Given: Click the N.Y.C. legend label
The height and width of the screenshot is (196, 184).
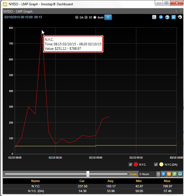Looking at the screenshot, I should (x=143, y=164).
